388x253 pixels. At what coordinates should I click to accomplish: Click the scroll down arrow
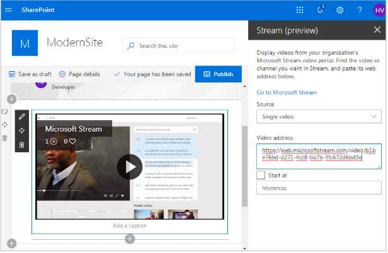click(x=246, y=249)
